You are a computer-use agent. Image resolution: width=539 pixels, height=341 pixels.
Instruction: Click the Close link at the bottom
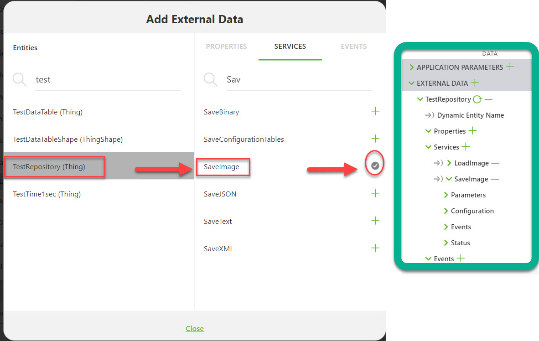click(195, 328)
